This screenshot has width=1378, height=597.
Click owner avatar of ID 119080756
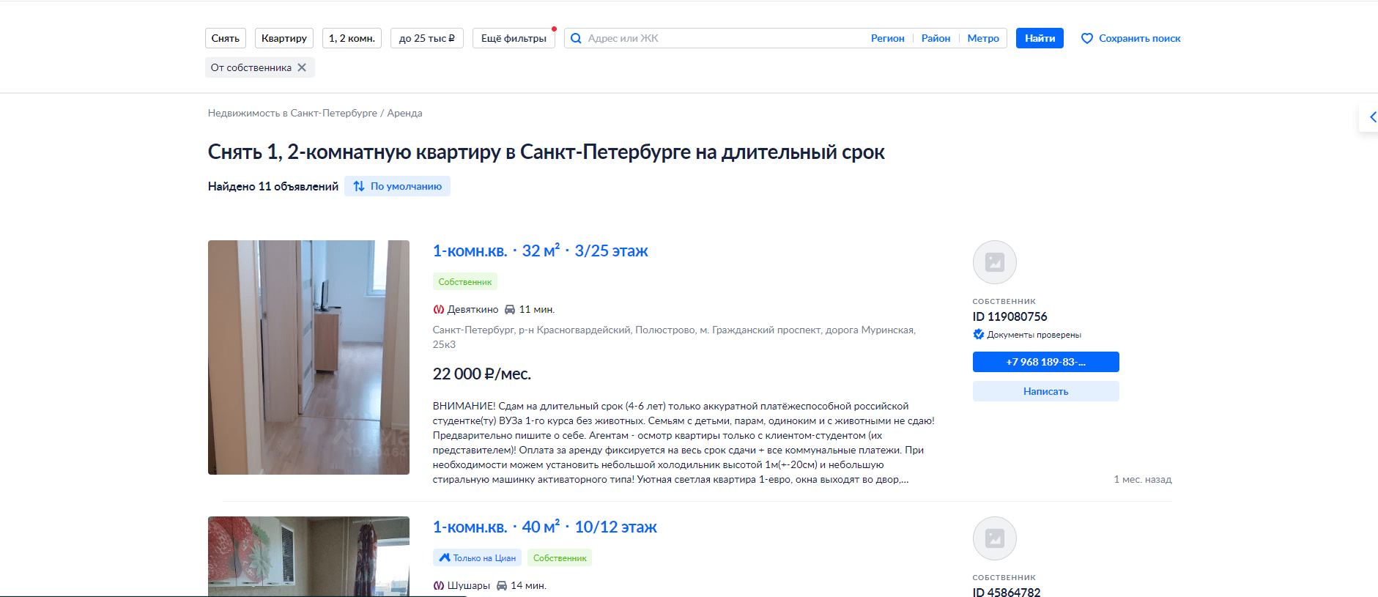994,262
